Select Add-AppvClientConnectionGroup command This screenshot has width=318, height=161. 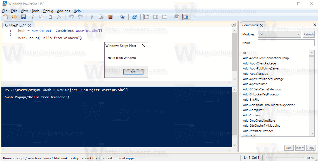pyautogui.click(x=266, y=58)
